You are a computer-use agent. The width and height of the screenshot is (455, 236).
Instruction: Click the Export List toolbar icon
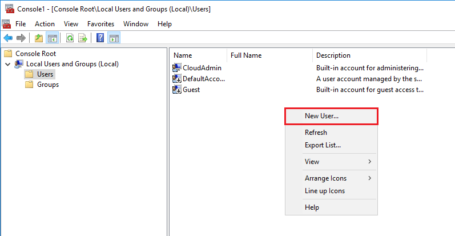pos(83,38)
